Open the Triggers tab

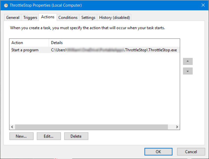tap(30, 17)
